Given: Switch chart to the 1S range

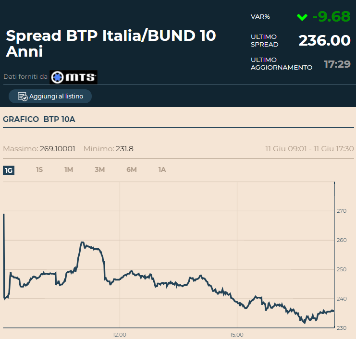Looking at the screenshot, I should [39, 170].
